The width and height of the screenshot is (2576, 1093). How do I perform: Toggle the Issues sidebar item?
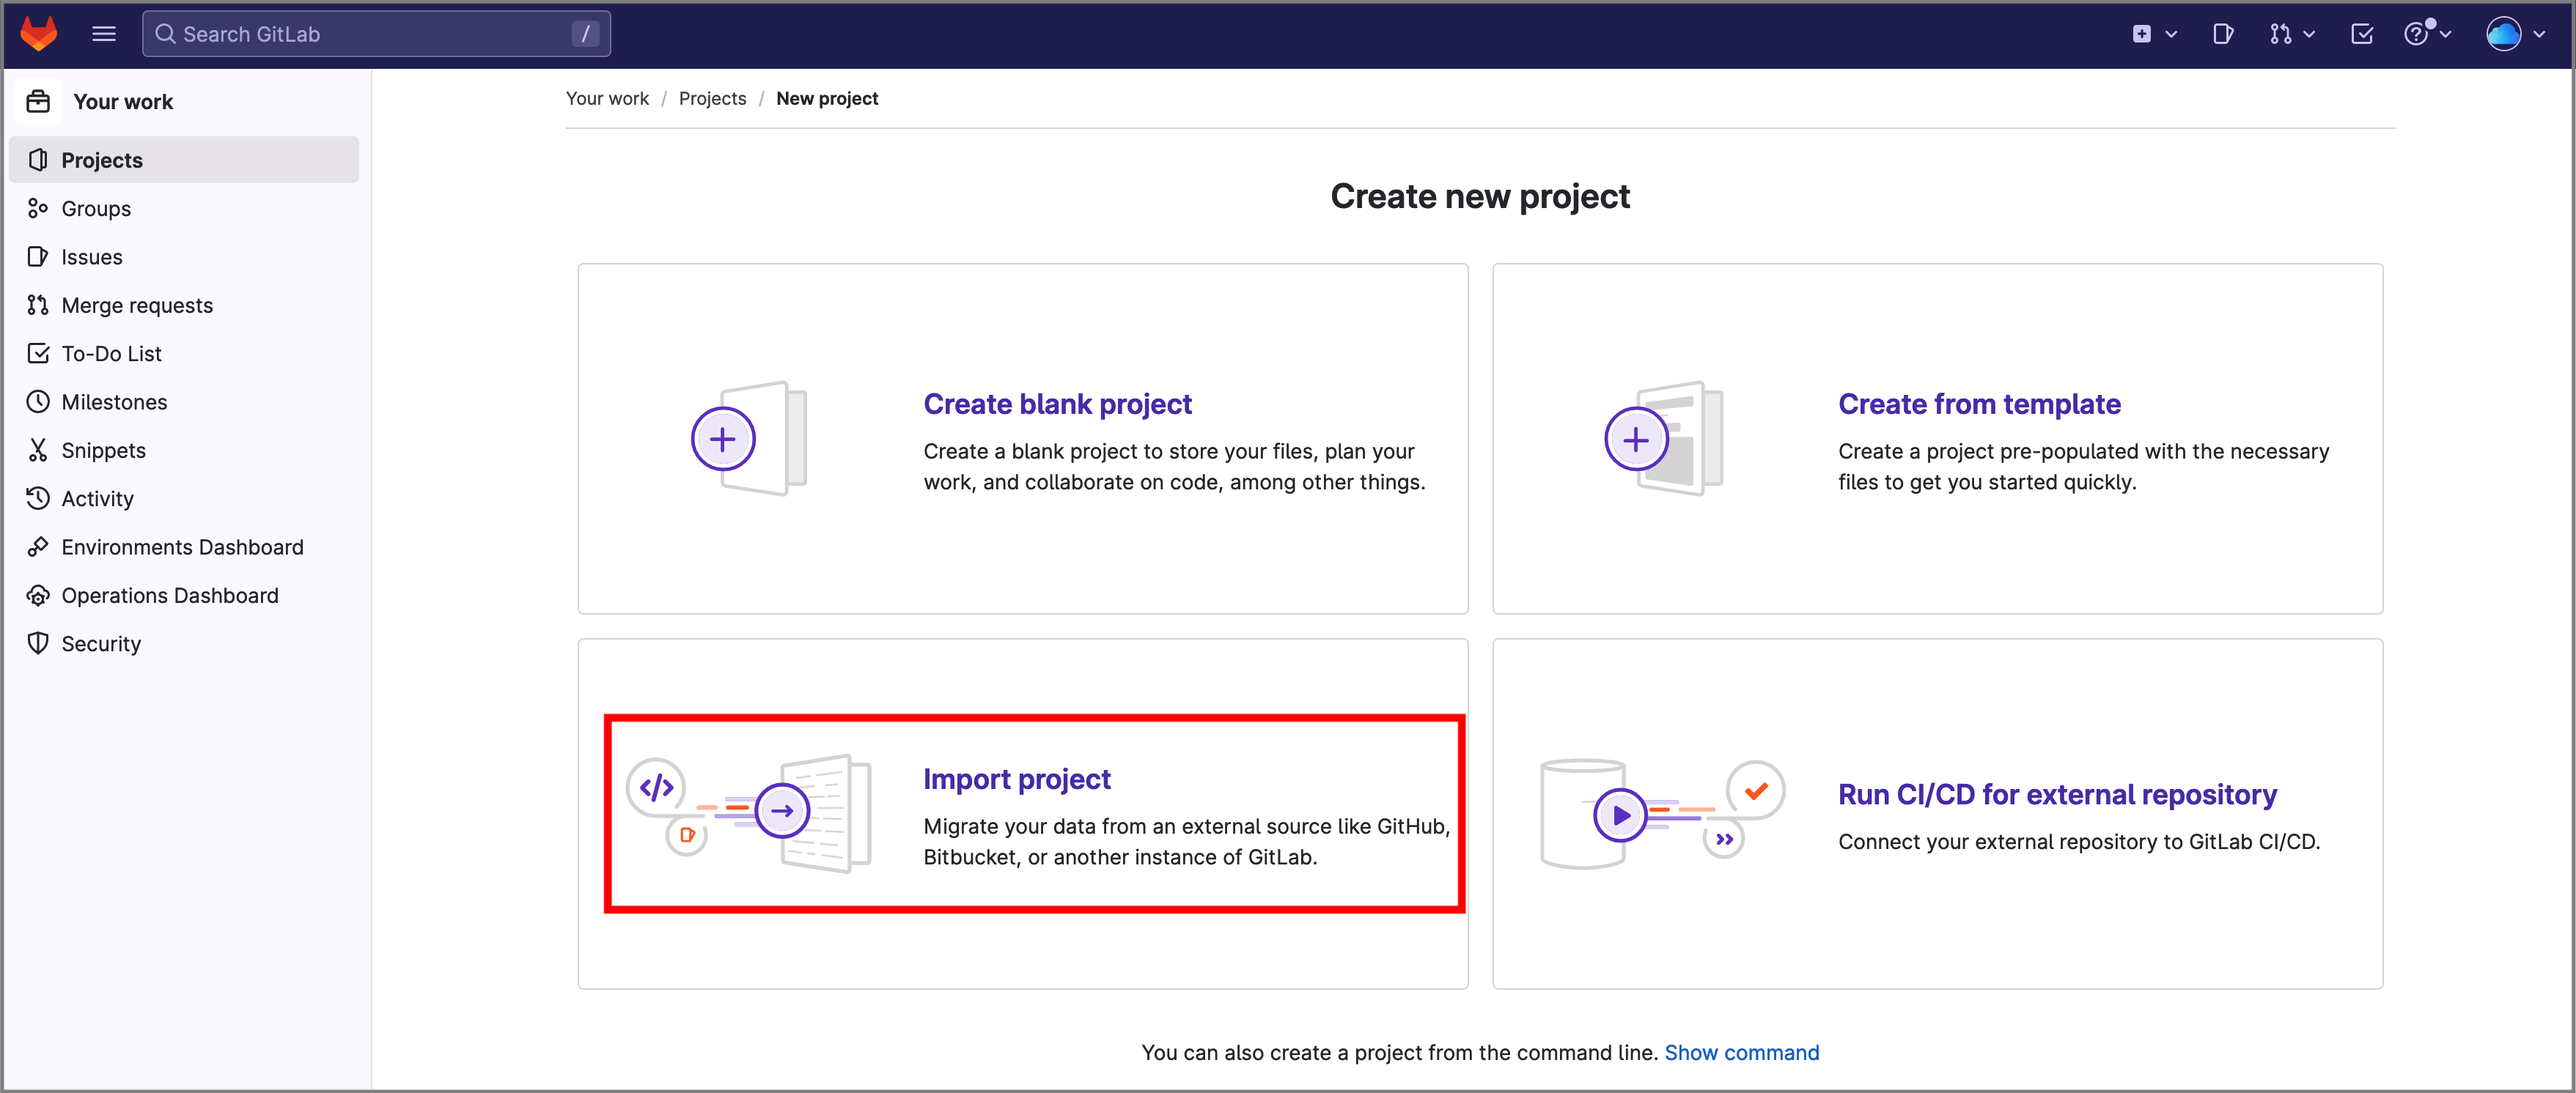point(92,258)
